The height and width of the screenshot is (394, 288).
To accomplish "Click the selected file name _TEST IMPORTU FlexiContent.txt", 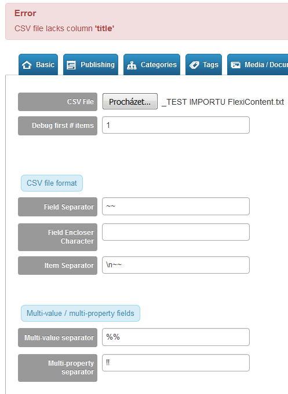I will point(223,102).
